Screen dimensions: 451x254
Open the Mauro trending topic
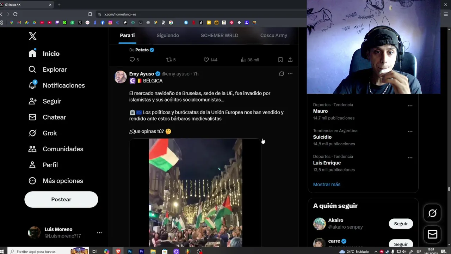pos(320,111)
